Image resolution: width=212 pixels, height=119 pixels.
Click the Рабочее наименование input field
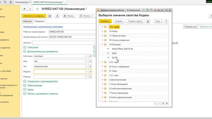tap(72, 32)
